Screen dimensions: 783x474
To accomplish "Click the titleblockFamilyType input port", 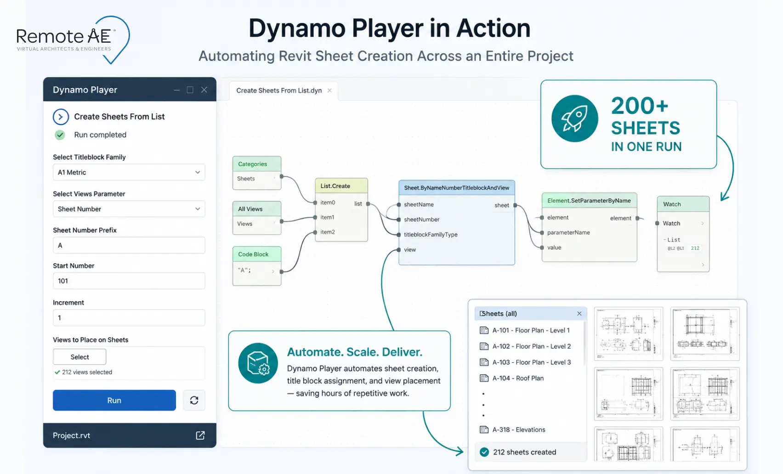I will click(x=399, y=235).
